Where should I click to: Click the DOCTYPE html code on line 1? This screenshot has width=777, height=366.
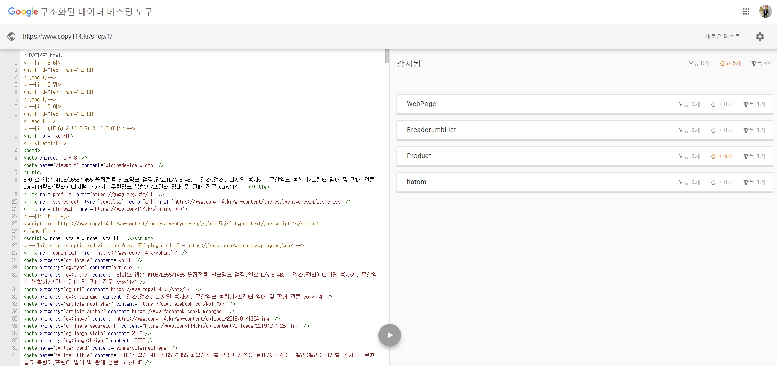pos(43,55)
